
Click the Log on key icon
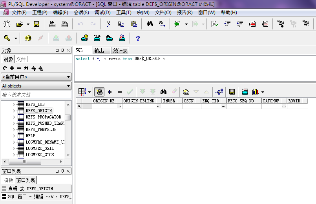click(7, 38)
